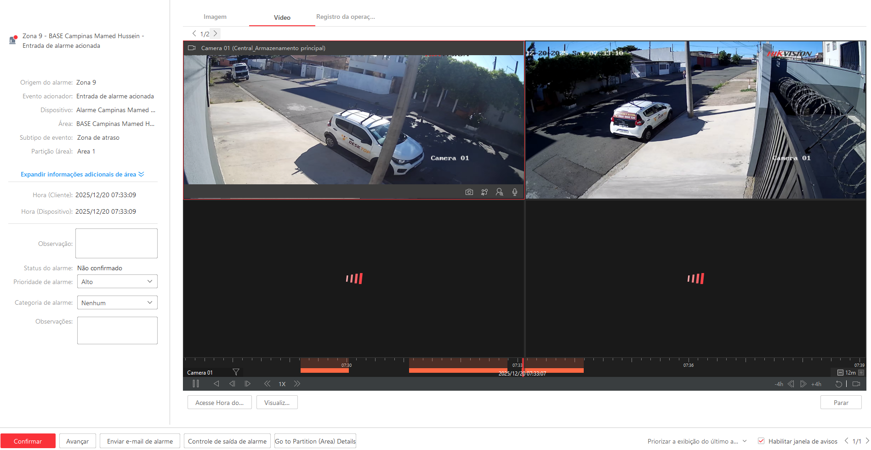Pause the video playback
Image resolution: width=871 pixels, height=450 pixels.
coord(196,384)
